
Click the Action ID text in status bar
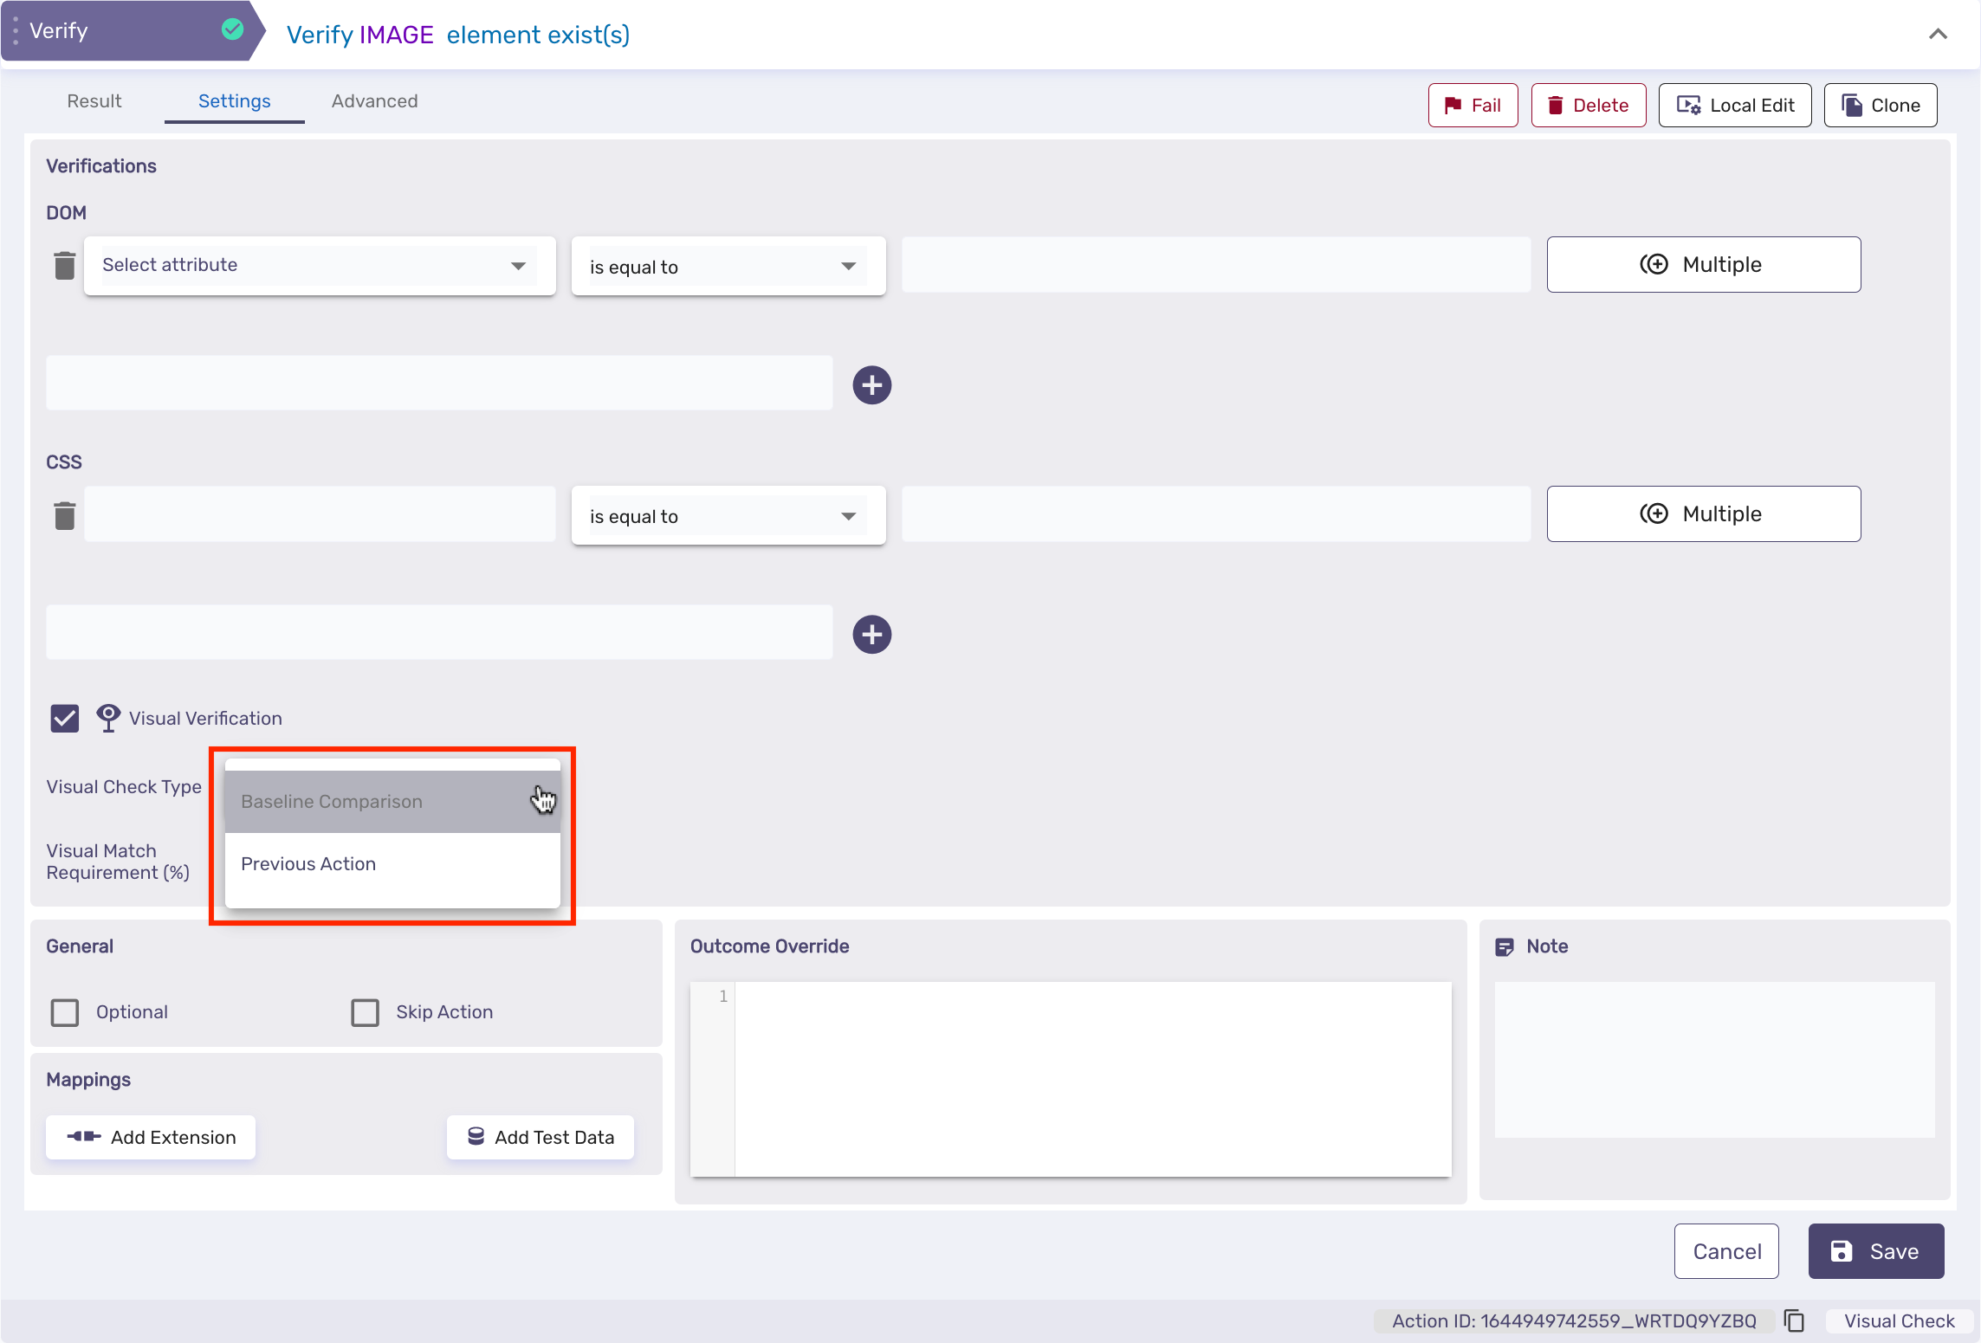(x=1574, y=1320)
